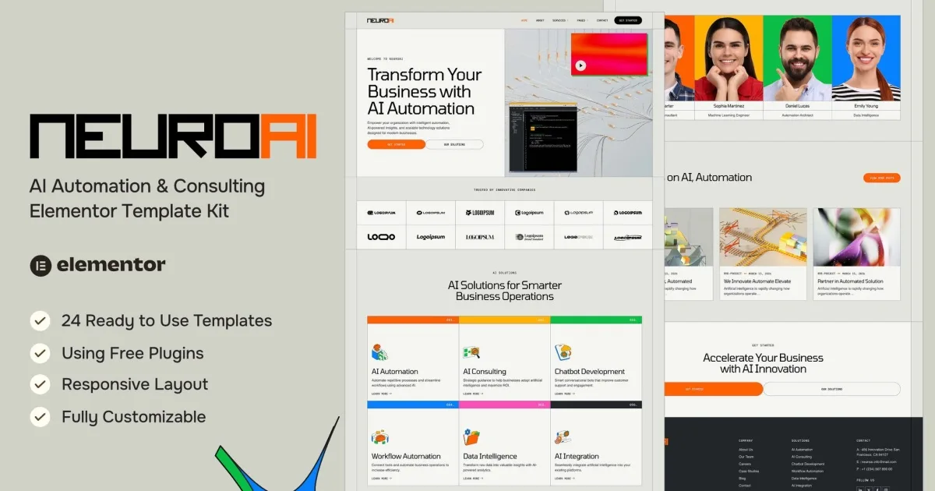Click the Daniel Lucas name label
The image size is (935, 491).
(796, 105)
